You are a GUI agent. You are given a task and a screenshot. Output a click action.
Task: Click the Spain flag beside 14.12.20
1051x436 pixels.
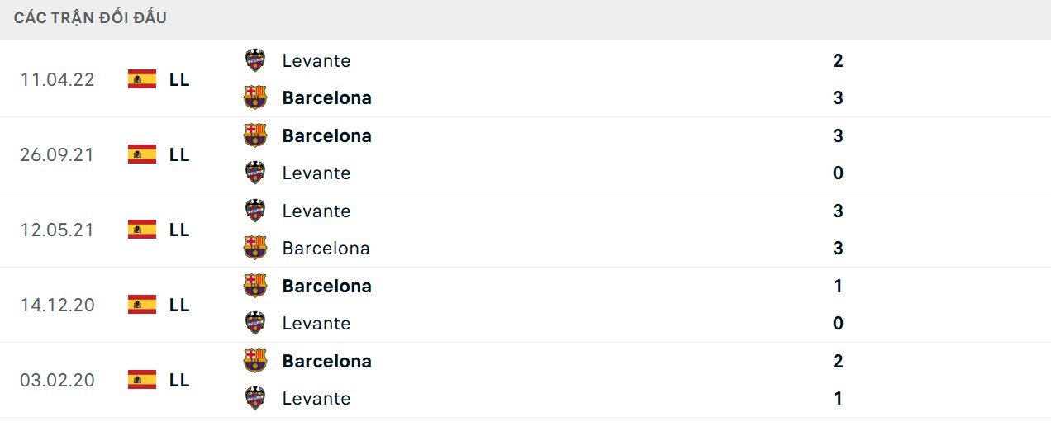[142, 305]
